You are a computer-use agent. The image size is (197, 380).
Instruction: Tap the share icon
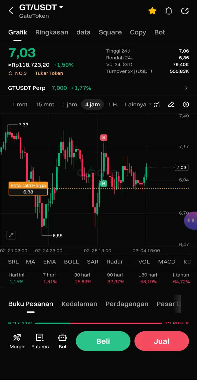[185, 11]
